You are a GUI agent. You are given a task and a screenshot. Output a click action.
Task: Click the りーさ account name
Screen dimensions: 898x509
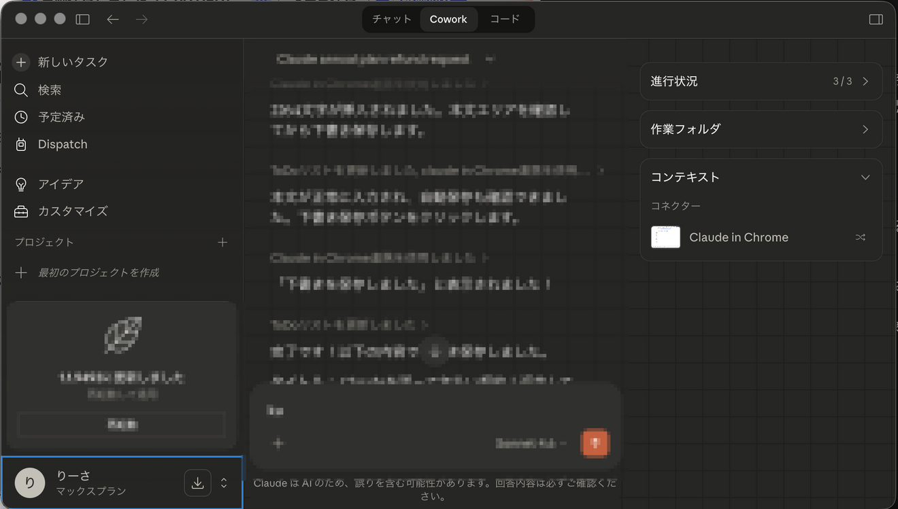[73, 476]
